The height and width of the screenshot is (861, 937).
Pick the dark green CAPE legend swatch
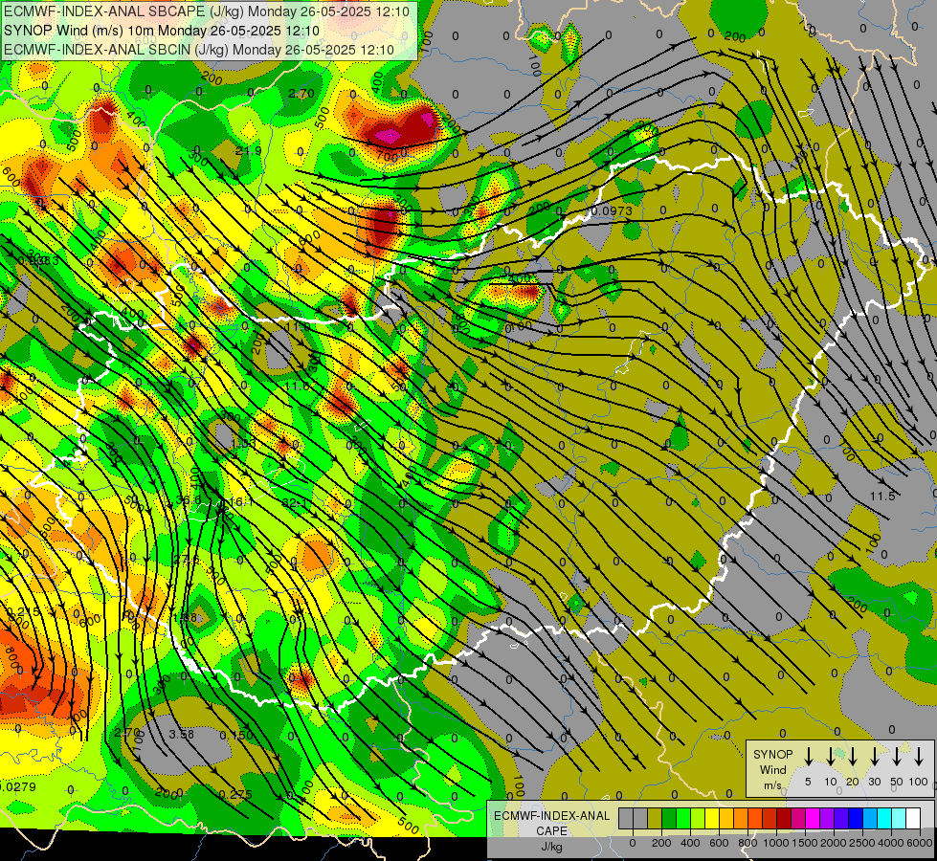(669, 819)
